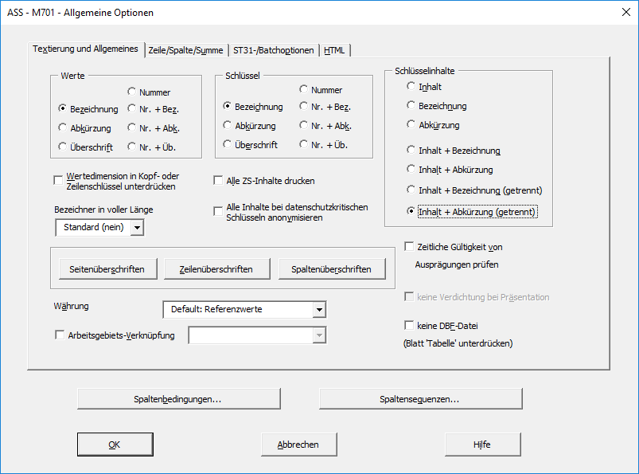Screen dimensions: 639x474
Task: Open Spaltensequenzen dialog
Action: (421, 398)
